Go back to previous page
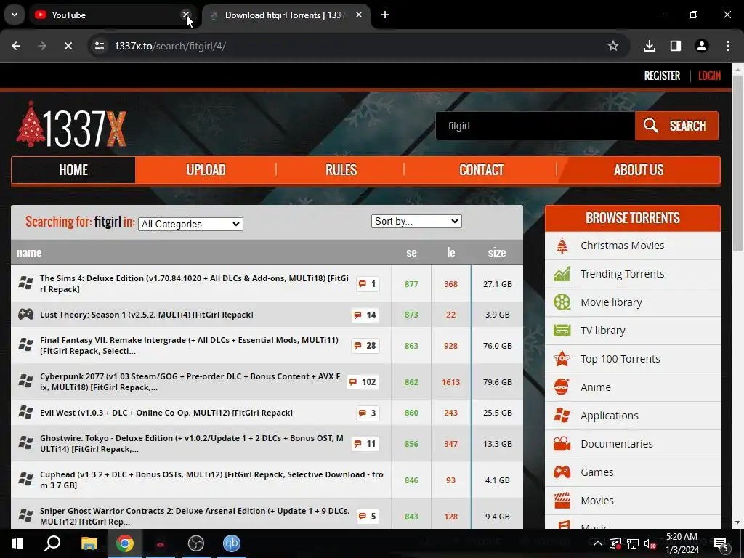Screen dimensions: 744x558 click(16, 46)
